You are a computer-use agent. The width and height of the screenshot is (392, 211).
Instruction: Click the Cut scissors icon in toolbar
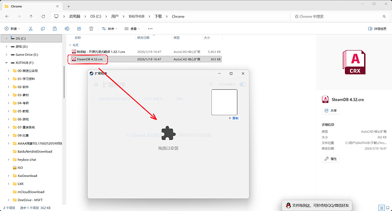pos(31,29)
